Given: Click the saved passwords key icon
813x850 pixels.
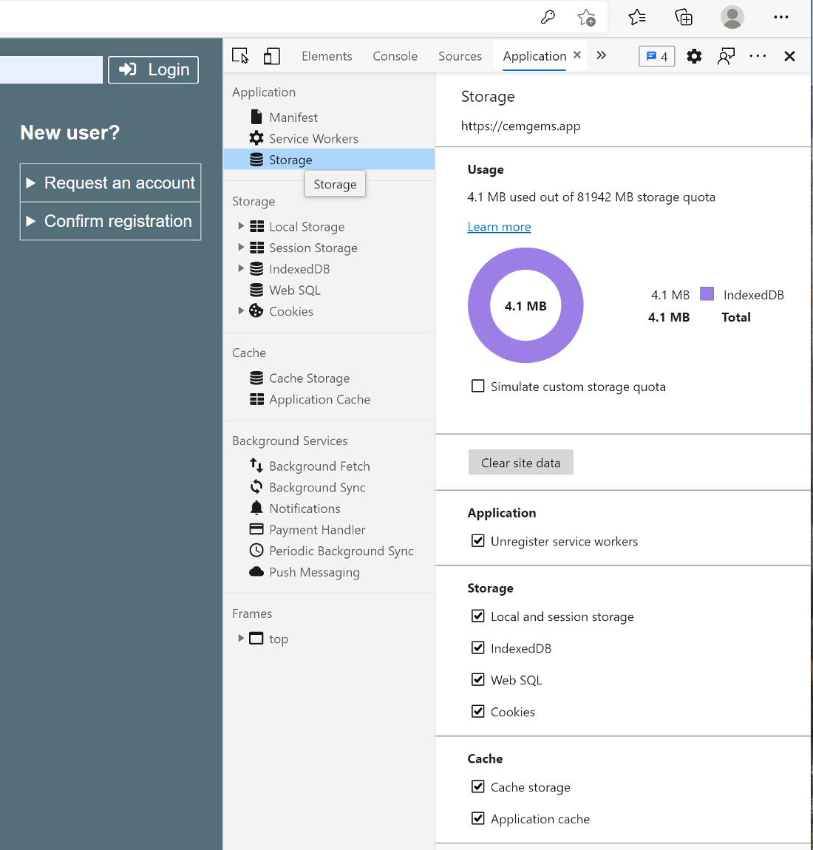Looking at the screenshot, I should tap(548, 17).
